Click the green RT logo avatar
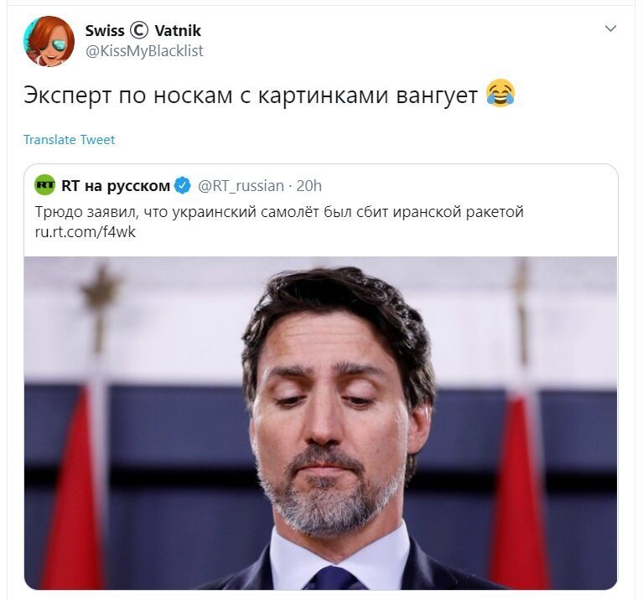Viewport: 643px width, 600px height. click(x=45, y=185)
